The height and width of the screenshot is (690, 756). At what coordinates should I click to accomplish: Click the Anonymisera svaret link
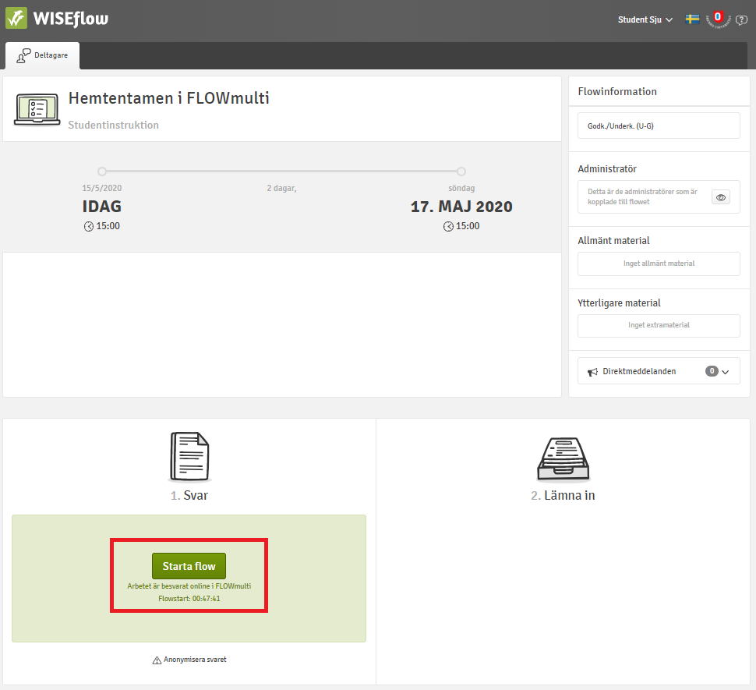pyautogui.click(x=195, y=660)
